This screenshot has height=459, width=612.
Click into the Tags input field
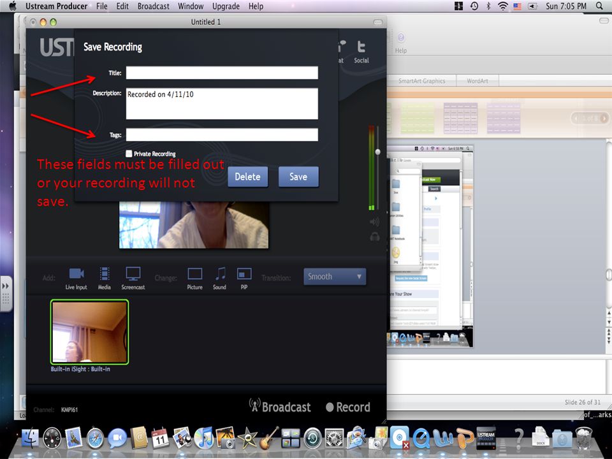(x=222, y=135)
